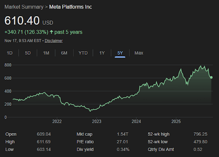
Task: Click the Market Summary breadcrumb
Action: tap(24, 7)
